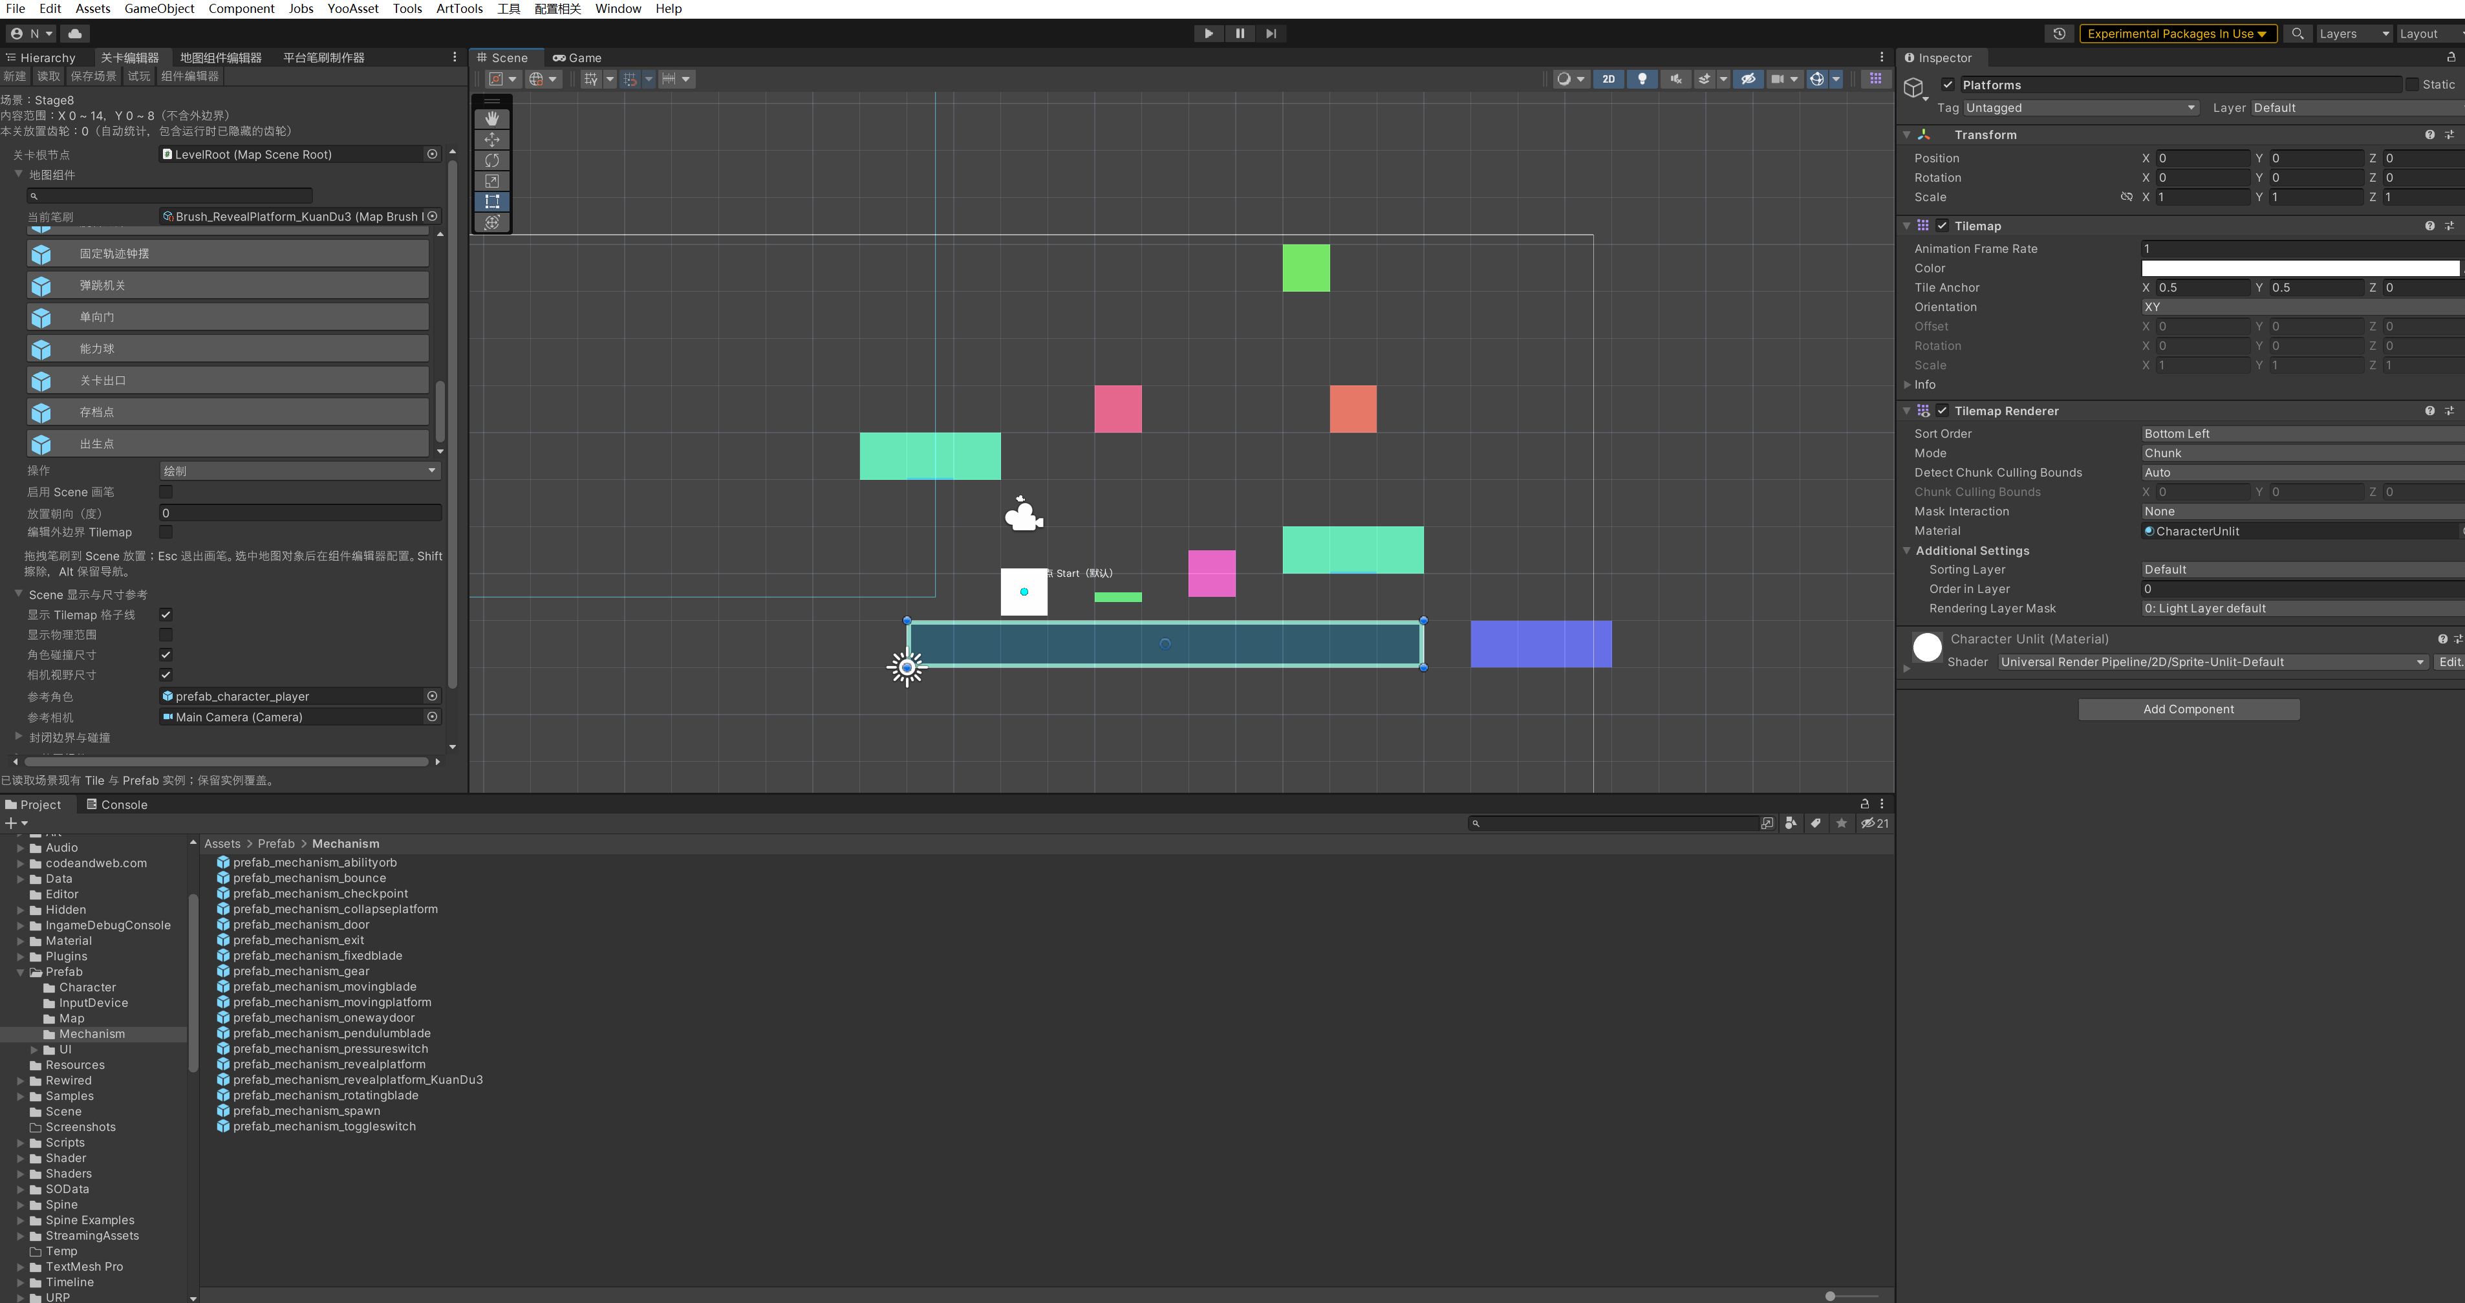Viewport: 2465px width, 1303px height.
Task: Toggle scene audio mute icon
Action: [x=1675, y=80]
